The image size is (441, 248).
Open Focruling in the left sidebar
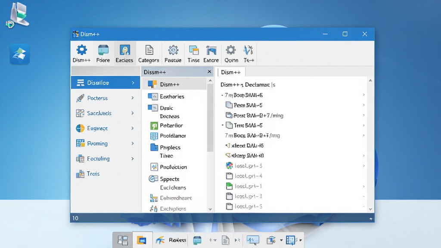106,158
